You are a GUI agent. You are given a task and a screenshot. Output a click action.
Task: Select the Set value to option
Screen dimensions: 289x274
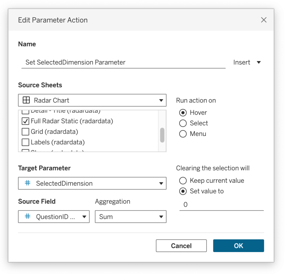pos(183,191)
